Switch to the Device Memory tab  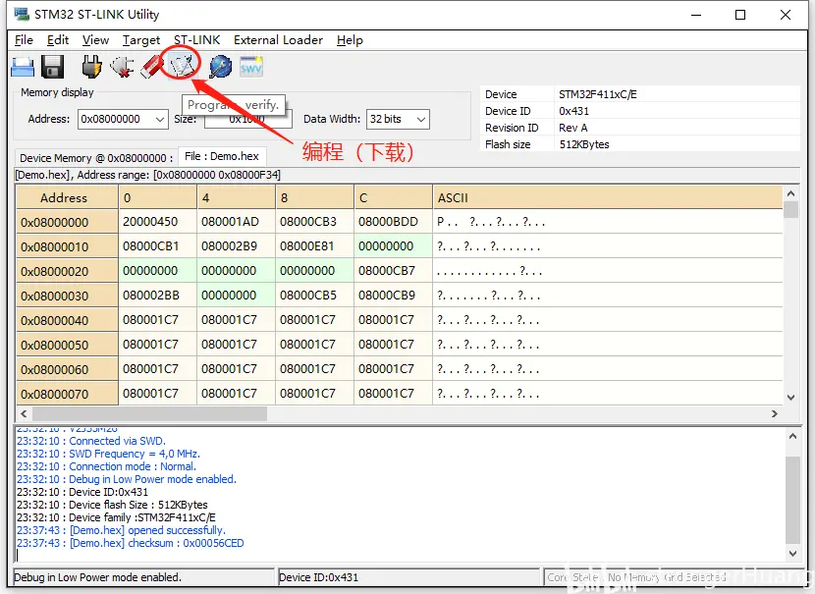click(x=95, y=157)
